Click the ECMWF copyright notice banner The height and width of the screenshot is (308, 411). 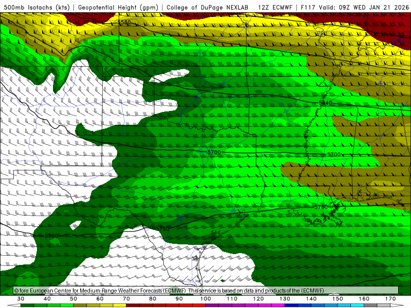[x=206, y=290]
